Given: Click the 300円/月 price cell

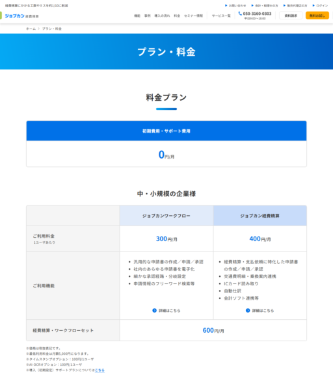Looking at the screenshot, I should click(166, 239).
